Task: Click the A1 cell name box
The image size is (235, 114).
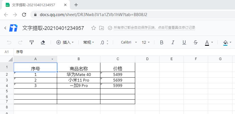Action: coord(7,52)
